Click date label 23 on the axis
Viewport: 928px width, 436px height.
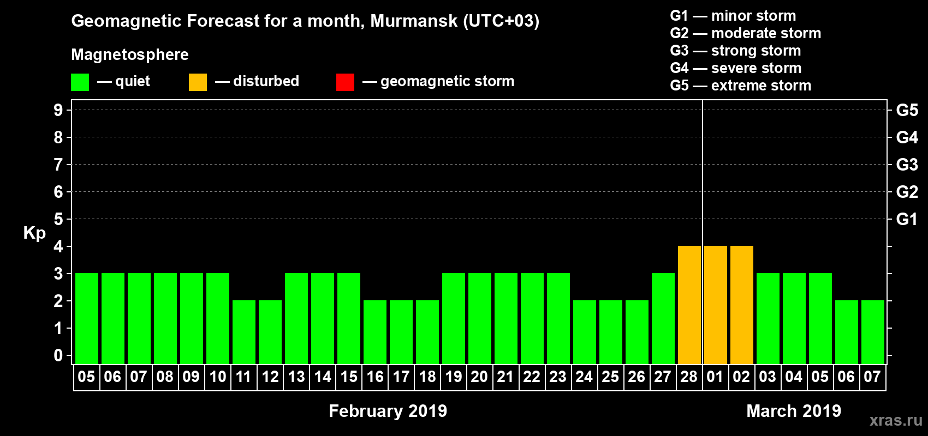pyautogui.click(x=558, y=377)
